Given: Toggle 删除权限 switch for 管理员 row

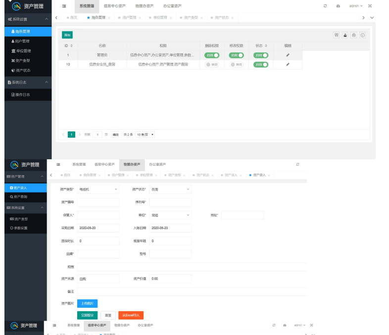Looking at the screenshot, I should pyautogui.click(x=212, y=55).
